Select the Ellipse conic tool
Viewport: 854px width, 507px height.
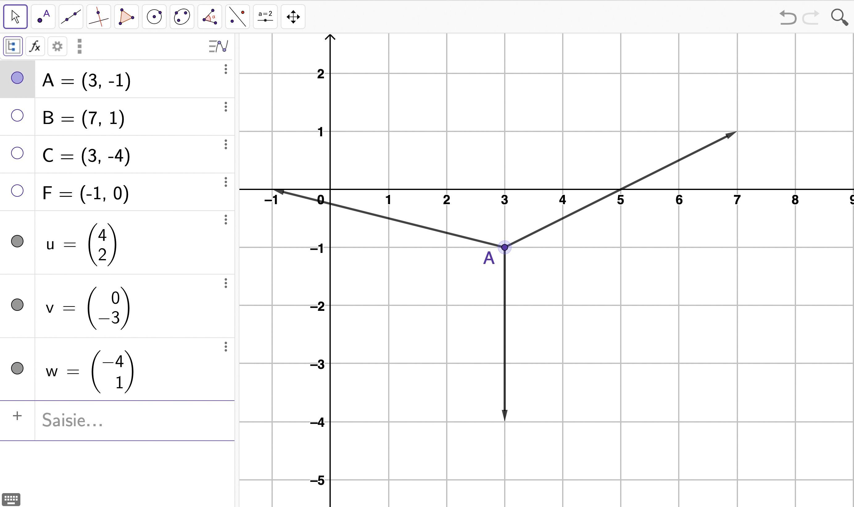[x=182, y=17]
